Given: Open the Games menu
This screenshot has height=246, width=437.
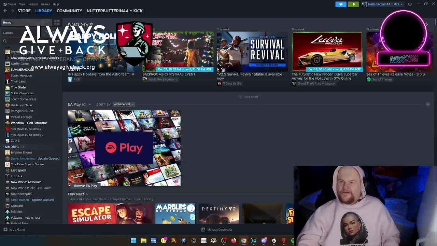Looking at the screenshot, I should point(45,4).
